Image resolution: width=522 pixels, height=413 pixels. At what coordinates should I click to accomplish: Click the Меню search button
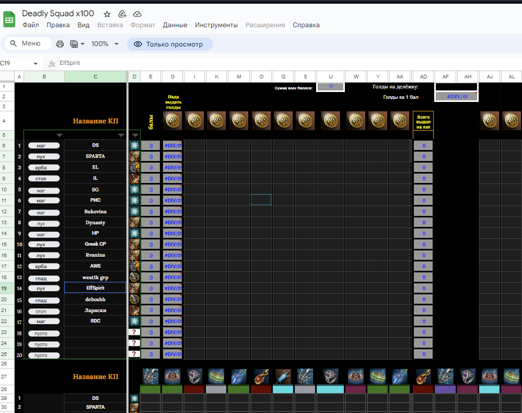[27, 44]
